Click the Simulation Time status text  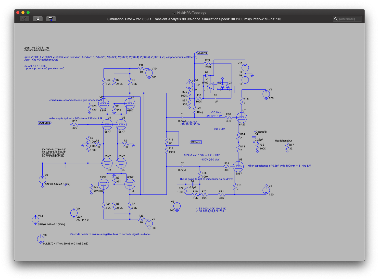point(129,19)
